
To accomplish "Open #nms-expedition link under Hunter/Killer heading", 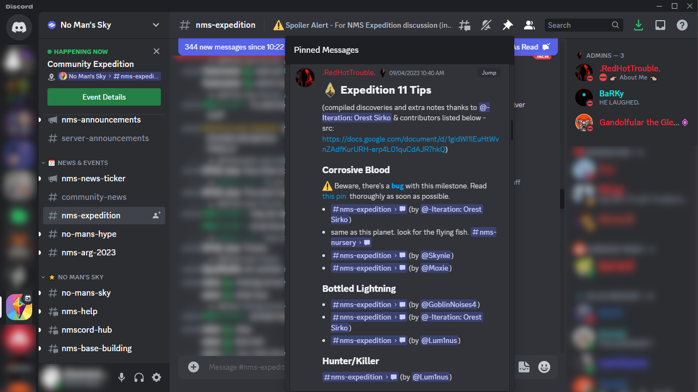I will [x=360, y=377].
